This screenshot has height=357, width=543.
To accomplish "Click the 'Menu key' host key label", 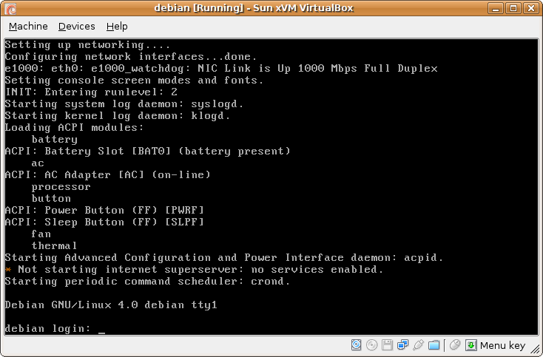I will 502,345.
